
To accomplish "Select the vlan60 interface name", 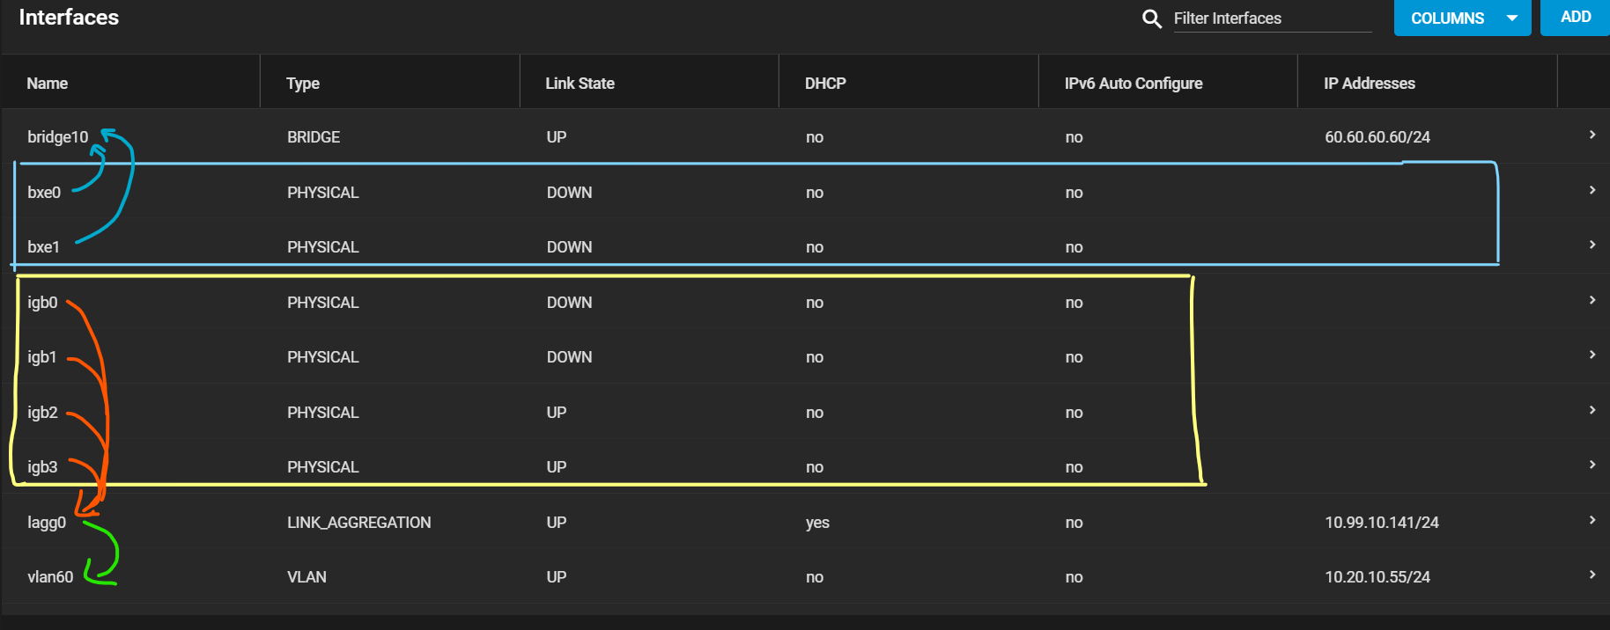I will [x=50, y=577].
